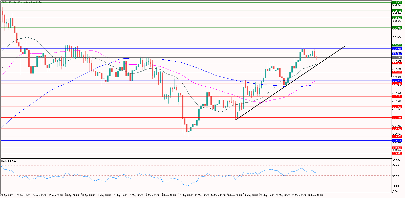This screenshot has width=405, height=198.
Task: Click the green 1.14910 price label
Action: 397,28
